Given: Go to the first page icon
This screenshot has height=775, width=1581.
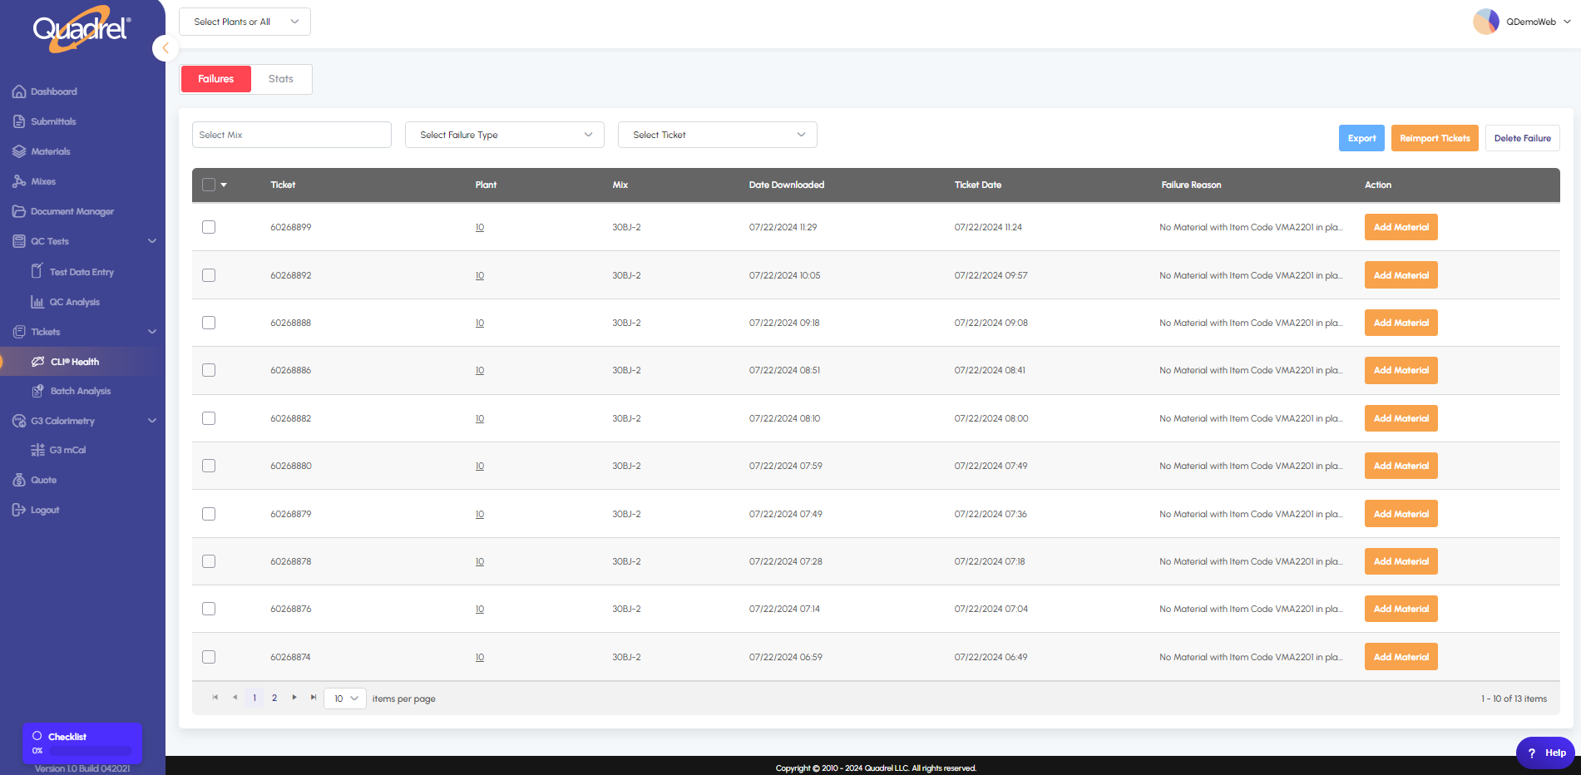Looking at the screenshot, I should click(x=215, y=698).
